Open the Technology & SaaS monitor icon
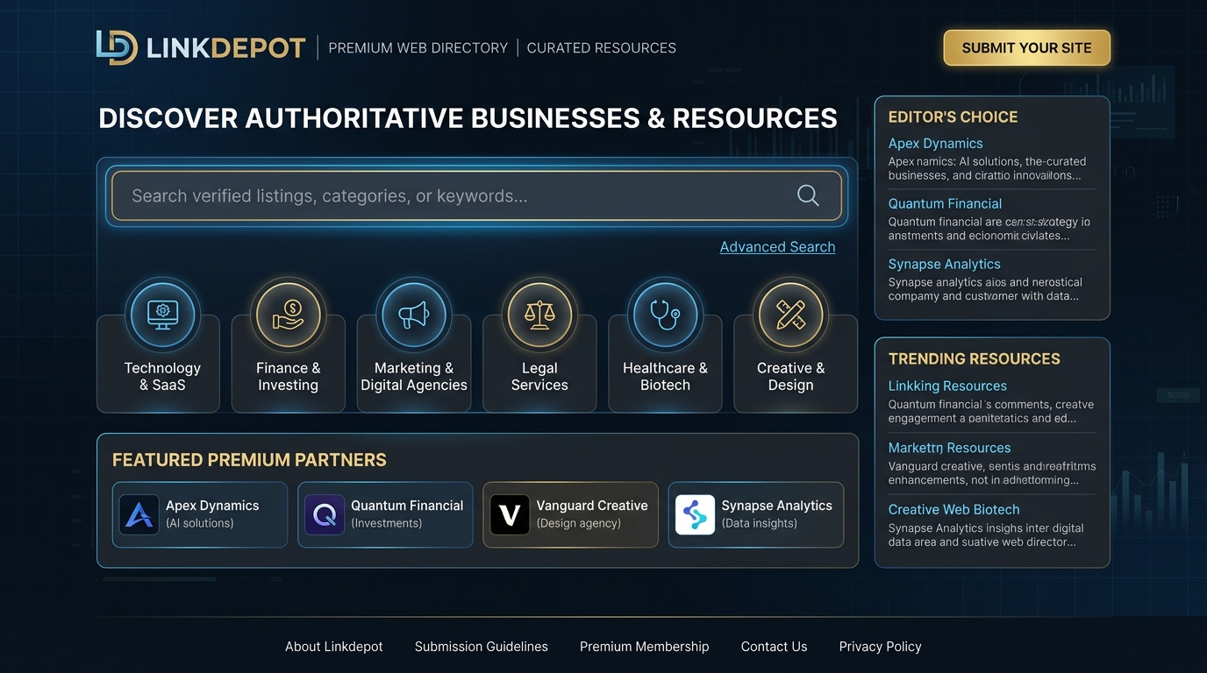Image resolution: width=1207 pixels, height=673 pixels. pos(162,314)
